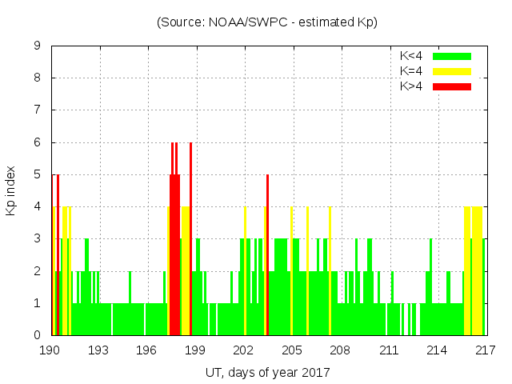The image size is (512, 384).
Task: Click the 205 tick label on x-axis
Action: [x=292, y=350]
